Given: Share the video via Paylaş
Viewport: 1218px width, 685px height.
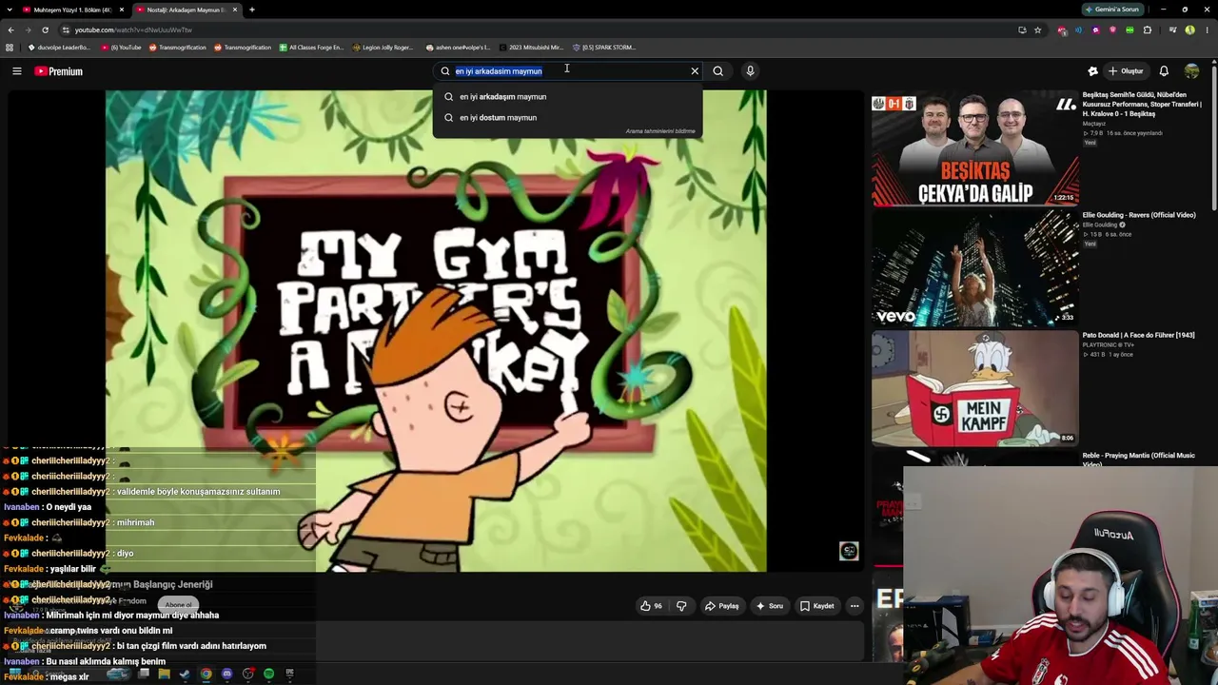Looking at the screenshot, I should coord(721,606).
